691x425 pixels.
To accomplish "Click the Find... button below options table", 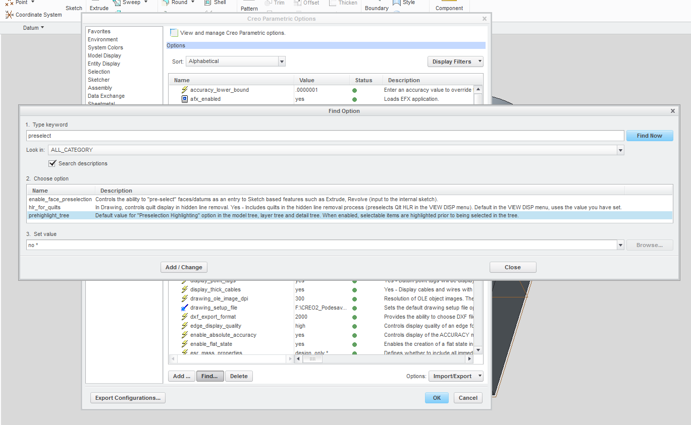I will coord(209,376).
